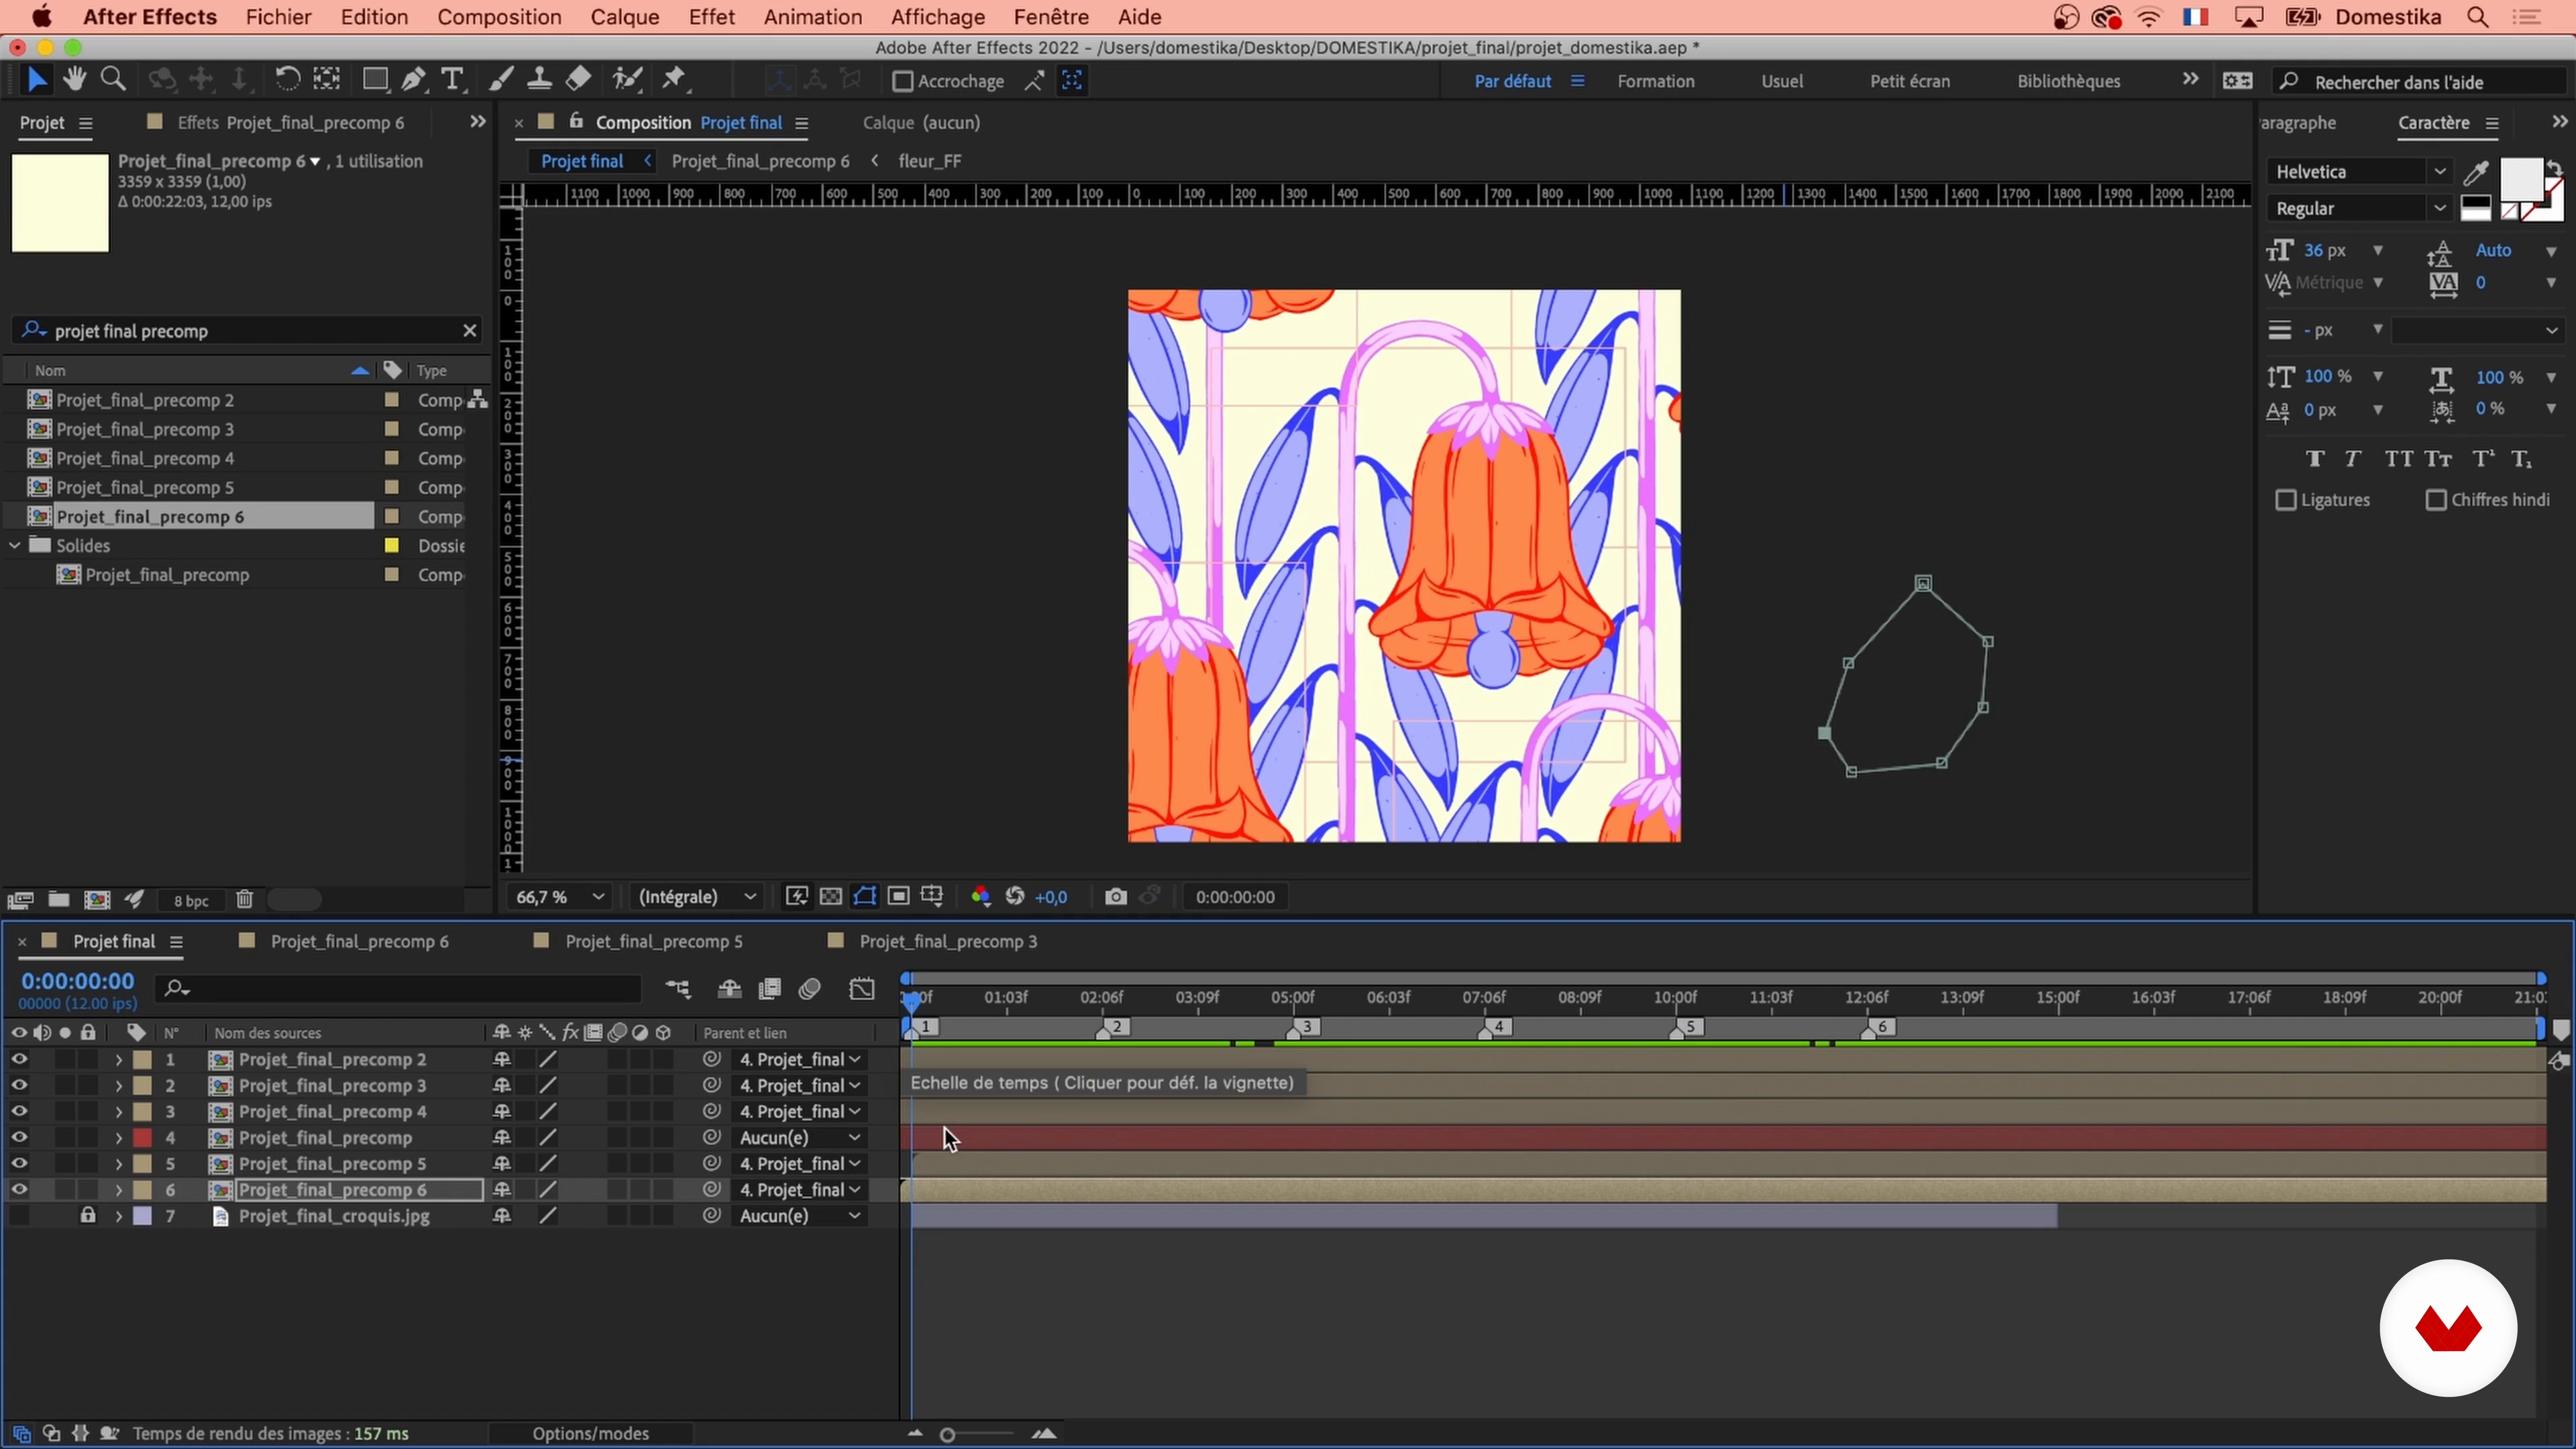2576x1449 pixels.
Task: Clear the project search field
Action: pyautogui.click(x=469, y=330)
